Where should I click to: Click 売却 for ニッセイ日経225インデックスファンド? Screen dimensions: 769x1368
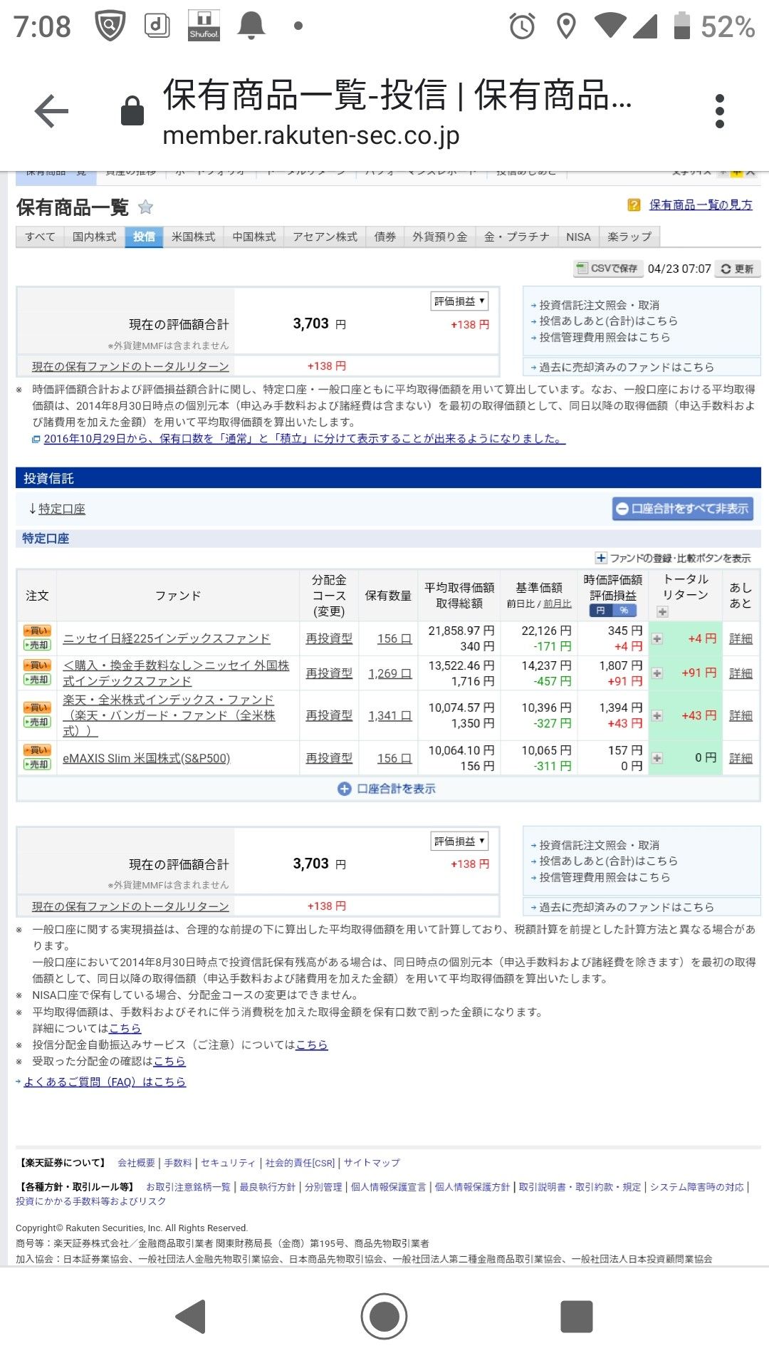pos(37,645)
